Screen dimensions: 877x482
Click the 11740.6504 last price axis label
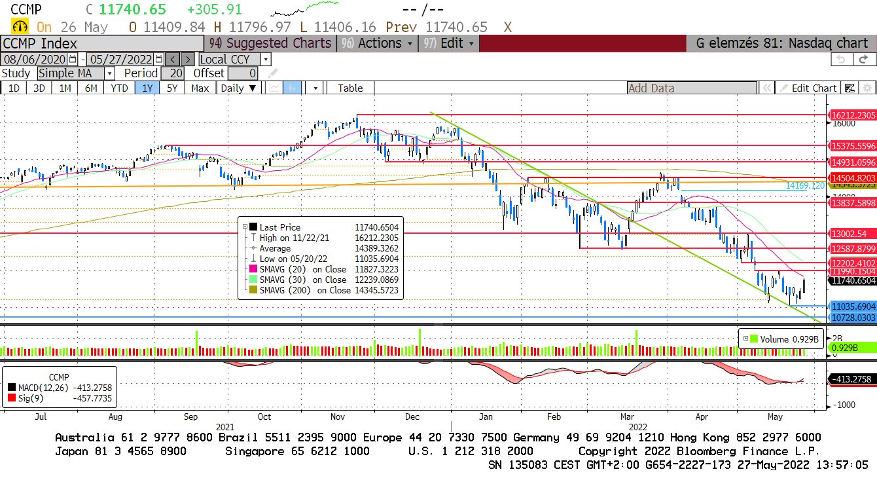(x=853, y=280)
